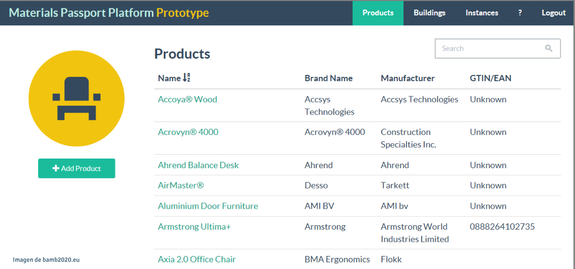575x269 pixels.
Task: Click the Armstrong brand name cell
Action: coord(325,227)
